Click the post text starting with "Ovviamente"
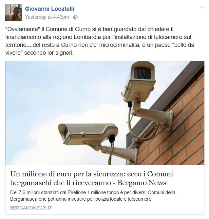The image size is (209, 219). coord(100,41)
